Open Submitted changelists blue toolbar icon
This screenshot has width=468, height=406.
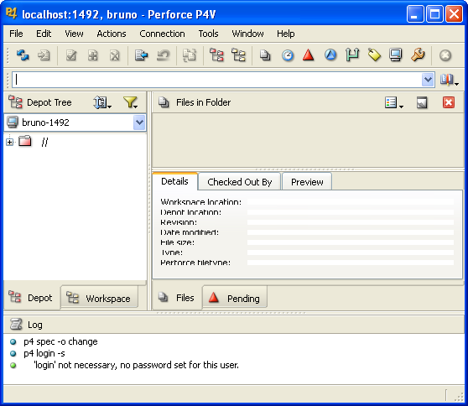[x=330, y=55]
